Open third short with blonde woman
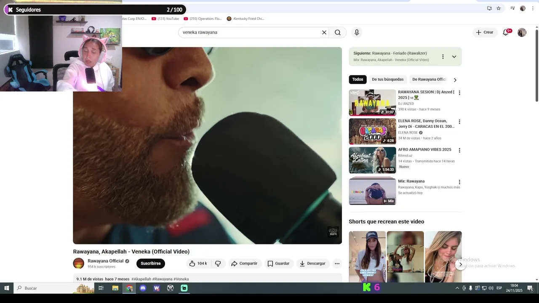Screen dimensions: 539x303 (443, 257)
